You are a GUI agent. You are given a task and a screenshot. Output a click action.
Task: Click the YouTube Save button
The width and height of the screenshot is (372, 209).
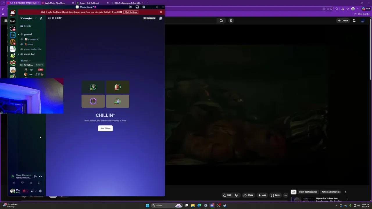[x=275, y=195]
